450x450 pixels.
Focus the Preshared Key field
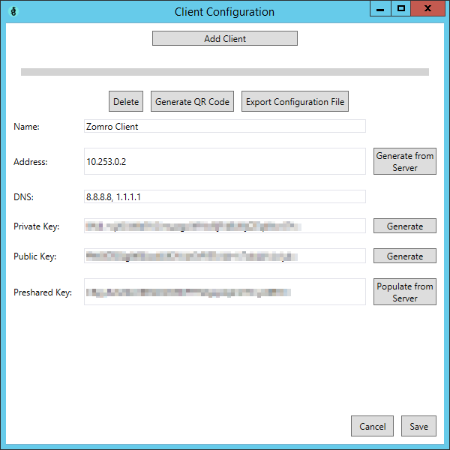pyautogui.click(x=225, y=292)
